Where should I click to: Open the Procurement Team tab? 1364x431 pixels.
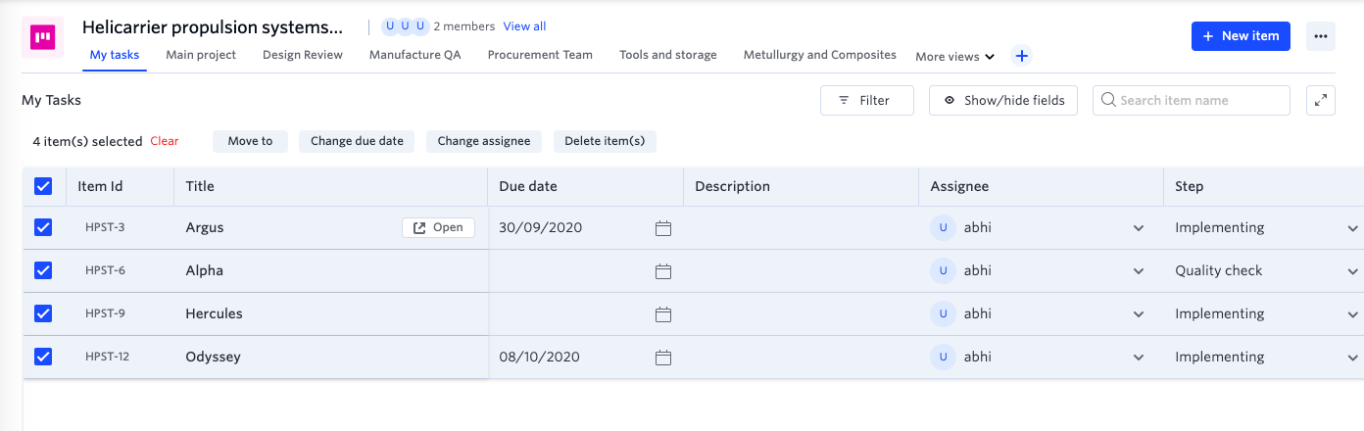(x=540, y=55)
